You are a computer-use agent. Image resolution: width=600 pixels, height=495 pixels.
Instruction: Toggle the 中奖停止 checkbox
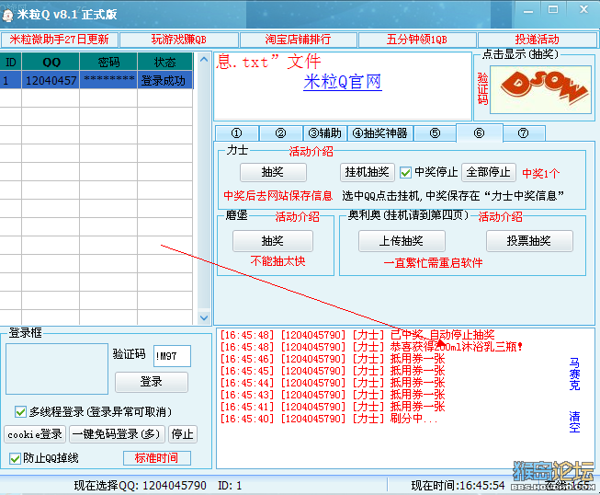tap(405, 173)
